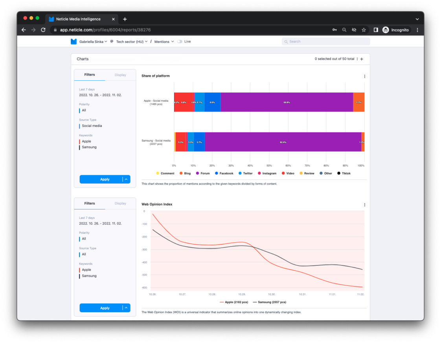The image size is (441, 343).
Task: Click the purple Forum segment of Apple bar
Action: tap(287, 102)
